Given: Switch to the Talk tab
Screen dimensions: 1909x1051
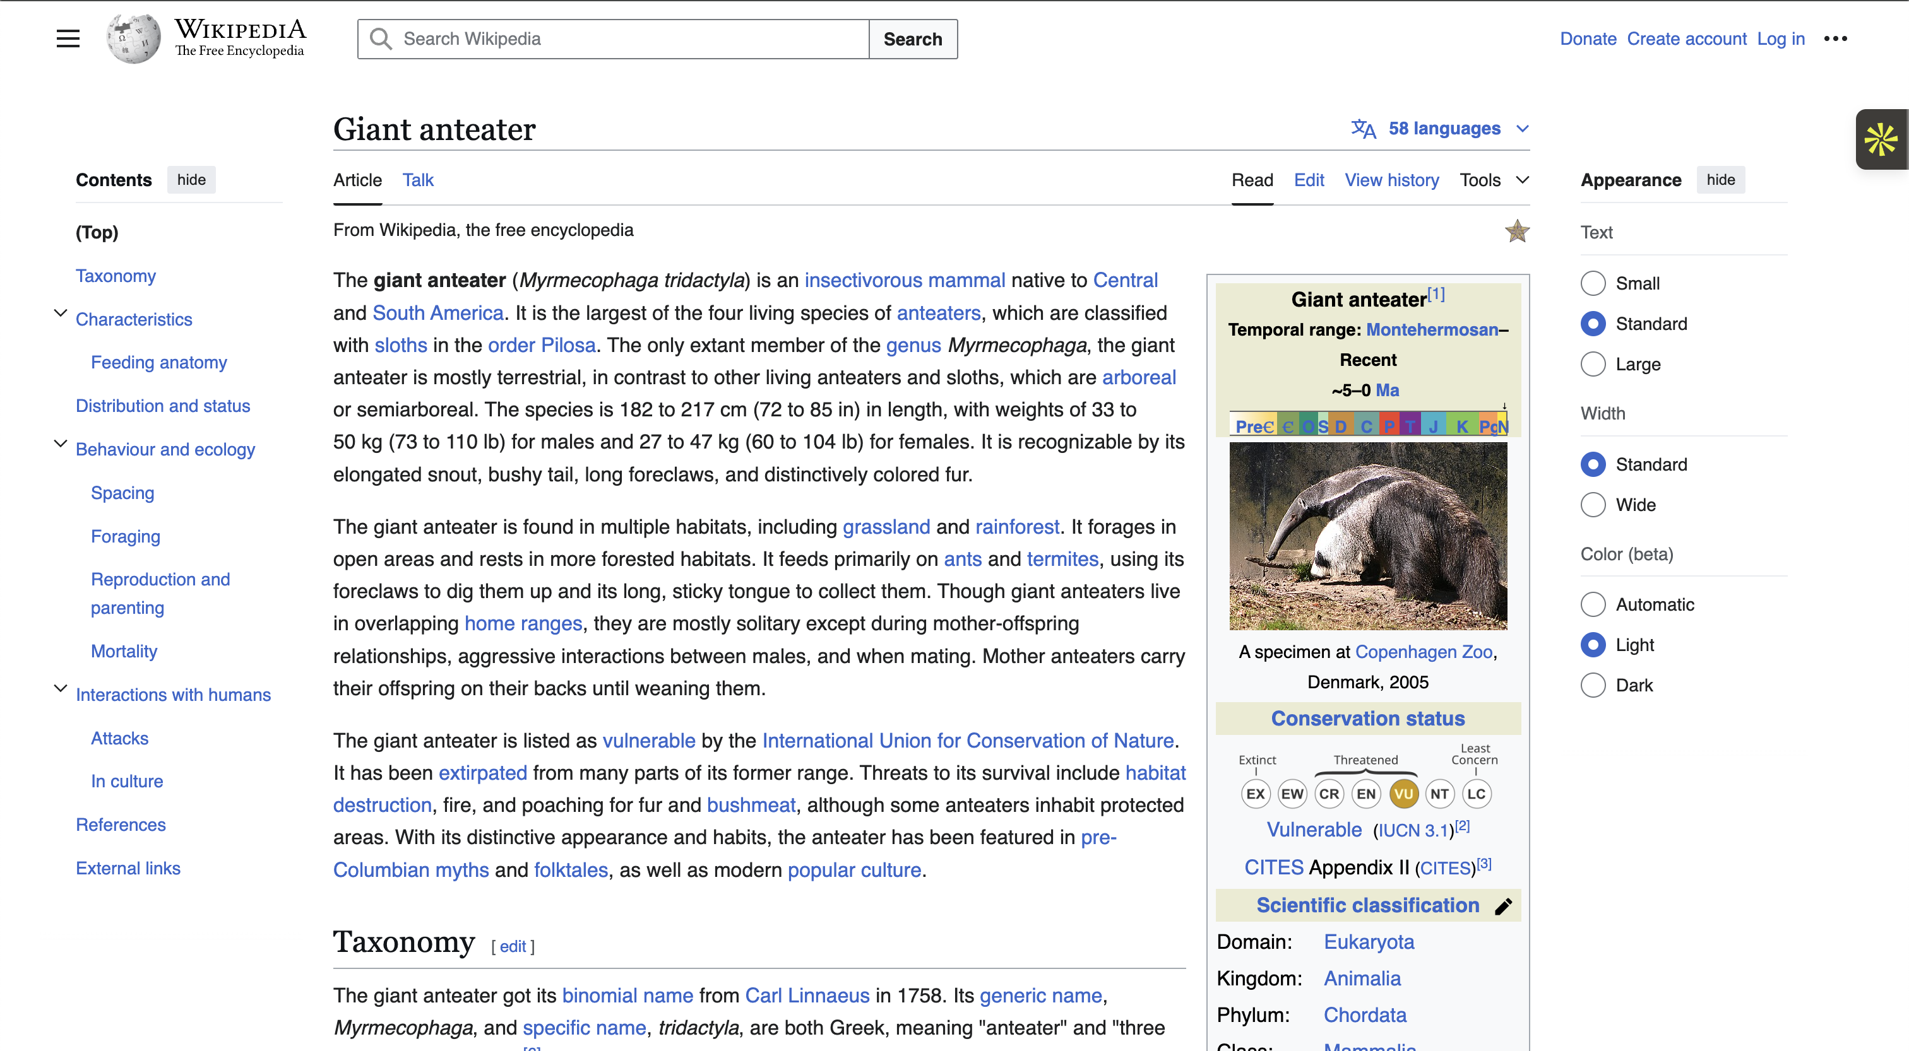Looking at the screenshot, I should pyautogui.click(x=418, y=180).
